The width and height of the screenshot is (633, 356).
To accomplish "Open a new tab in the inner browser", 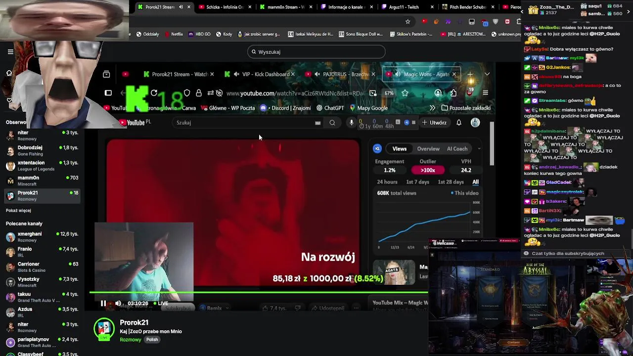I will click(470, 74).
